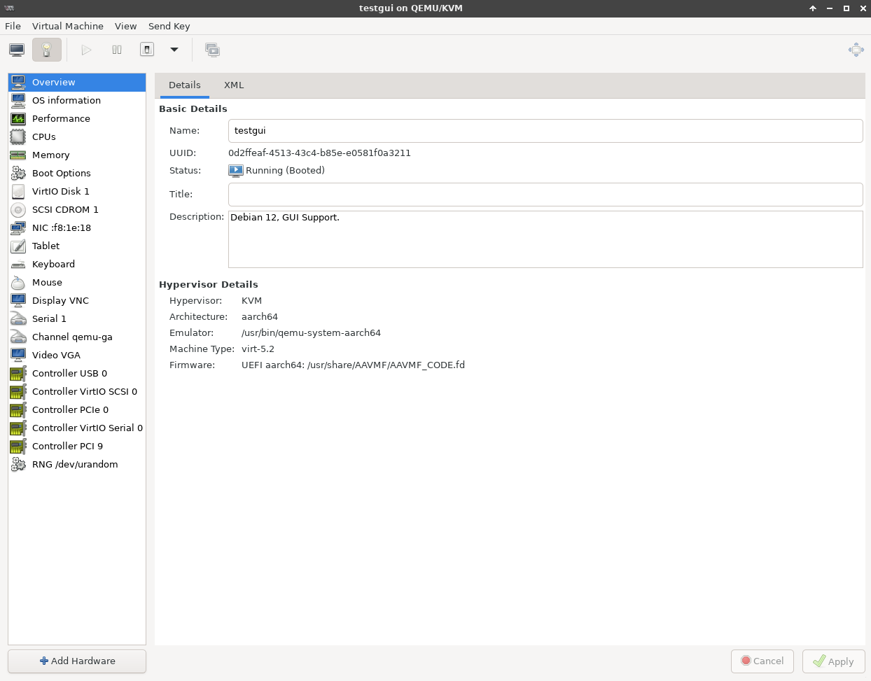This screenshot has height=681, width=871.
Task: Pause the virtual machine
Action: [x=117, y=50]
